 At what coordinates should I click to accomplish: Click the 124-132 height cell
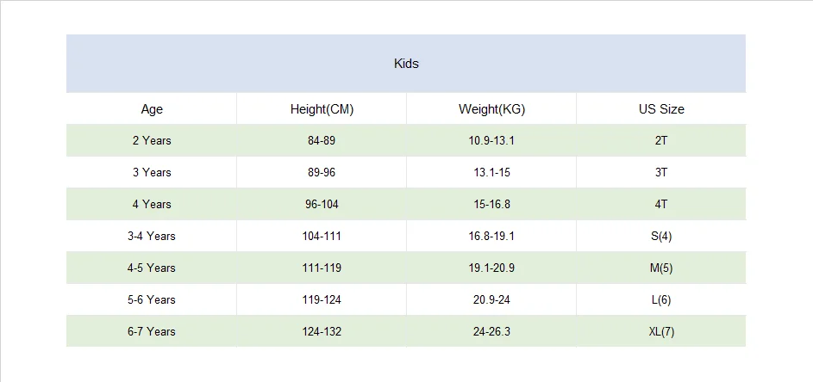pyautogui.click(x=322, y=331)
